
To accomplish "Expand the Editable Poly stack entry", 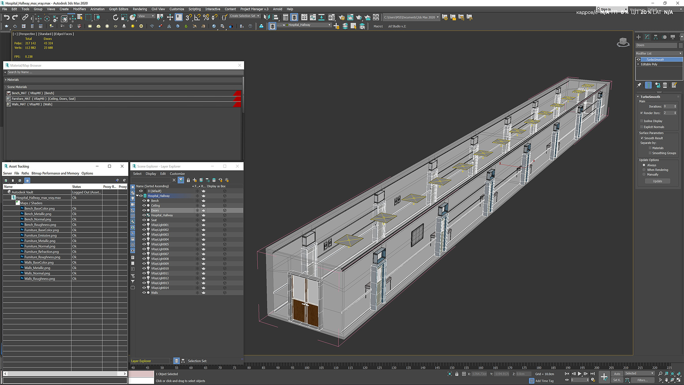I will (638, 64).
